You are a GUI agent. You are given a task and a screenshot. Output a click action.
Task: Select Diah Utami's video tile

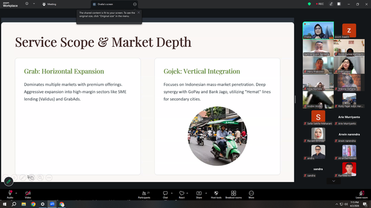[x=349, y=65]
